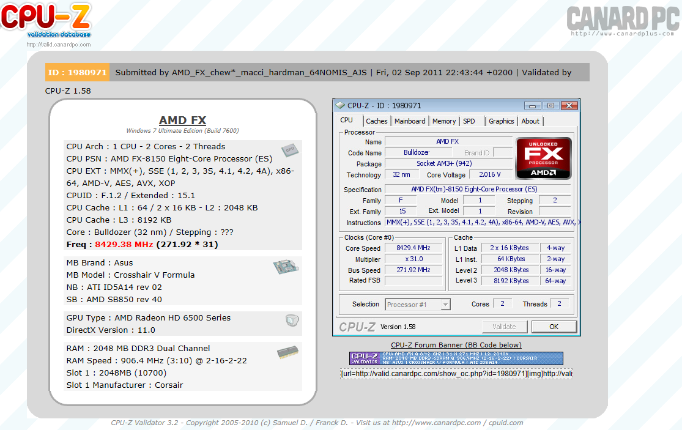Image resolution: width=682 pixels, height=430 pixels.
Task: Click the CPU-Z Forum Banner link
Action: [456, 345]
